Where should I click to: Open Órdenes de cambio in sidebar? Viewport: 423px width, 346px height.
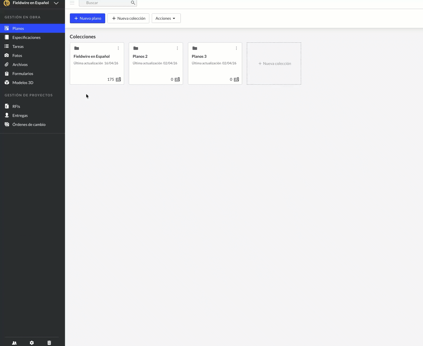[x=29, y=125]
